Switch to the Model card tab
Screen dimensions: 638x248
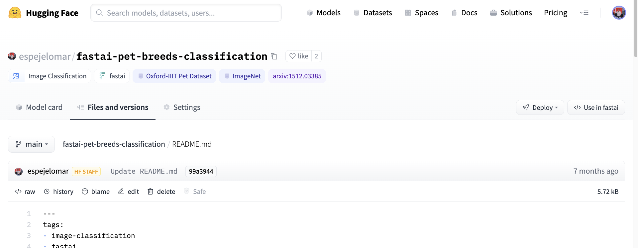[x=39, y=107]
